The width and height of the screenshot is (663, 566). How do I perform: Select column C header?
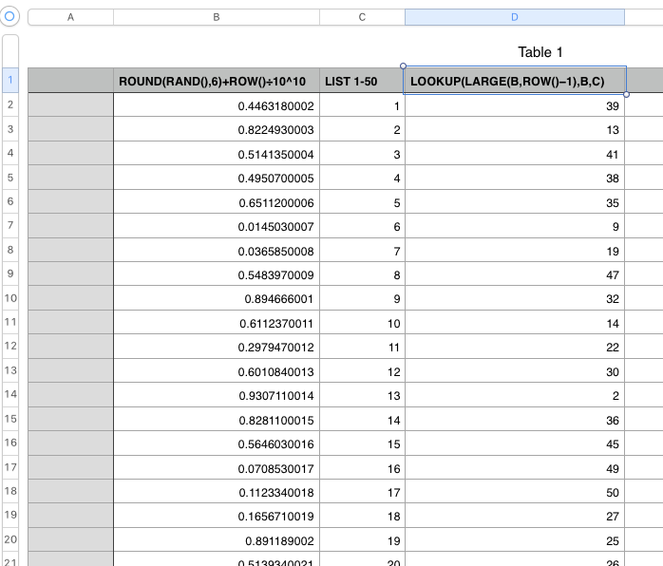pos(362,17)
